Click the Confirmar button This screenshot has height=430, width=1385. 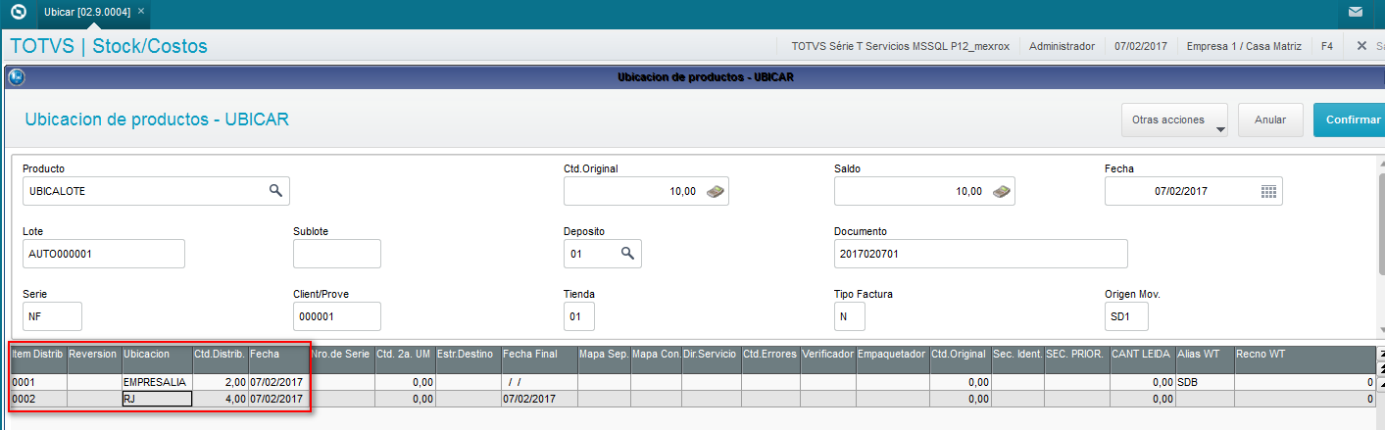point(1351,119)
